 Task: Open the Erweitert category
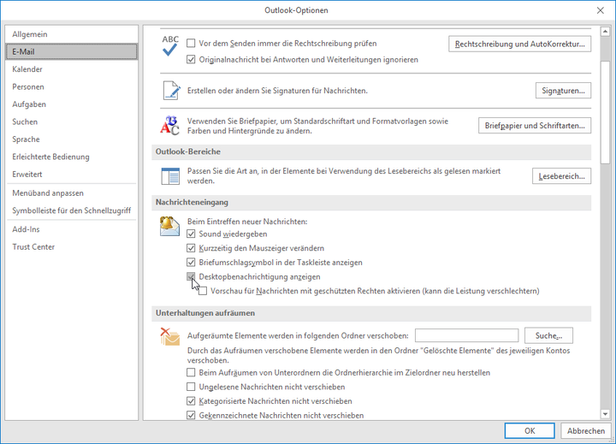(x=72, y=174)
